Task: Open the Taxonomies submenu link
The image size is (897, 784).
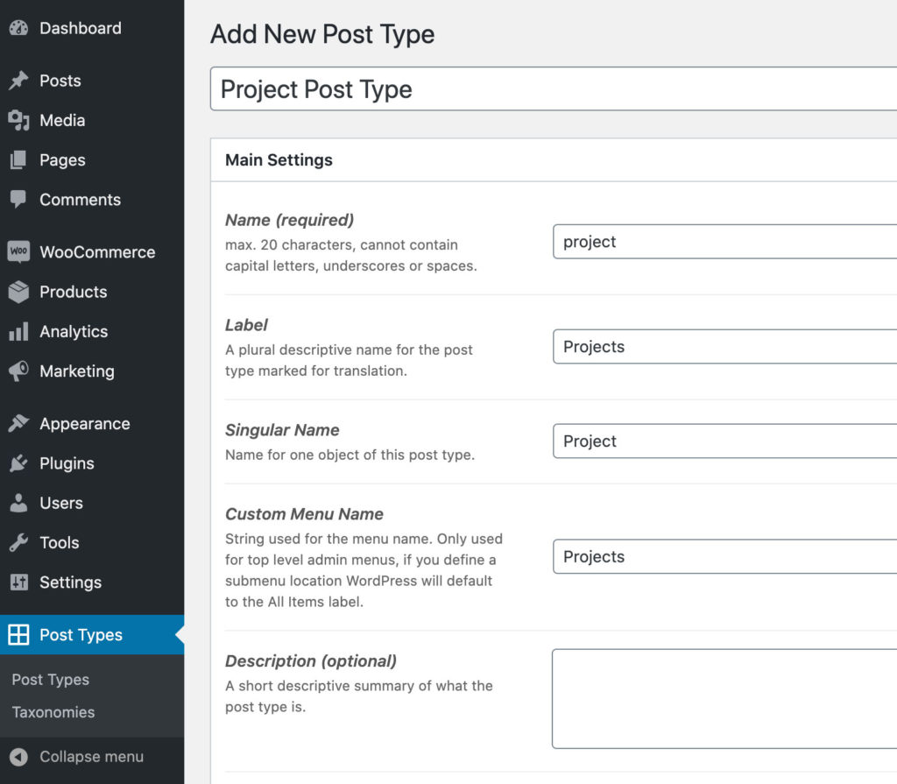Action: click(x=53, y=712)
